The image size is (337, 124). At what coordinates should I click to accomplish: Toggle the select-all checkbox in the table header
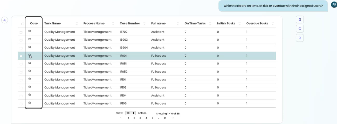23,24
